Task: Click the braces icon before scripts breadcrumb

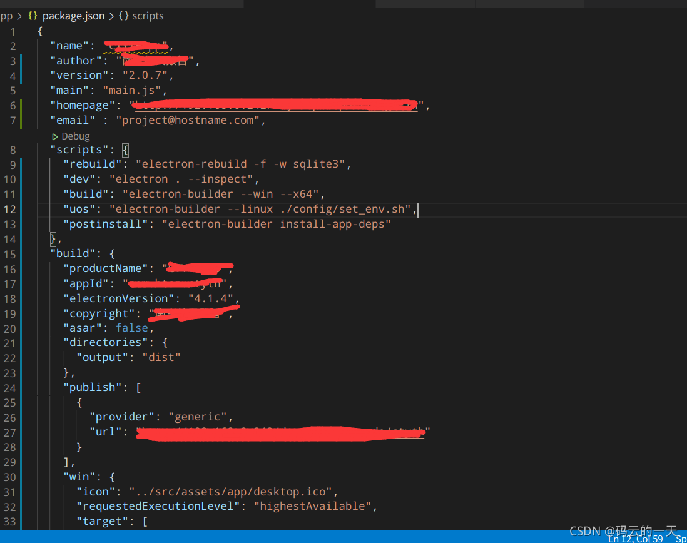Action: (x=123, y=16)
